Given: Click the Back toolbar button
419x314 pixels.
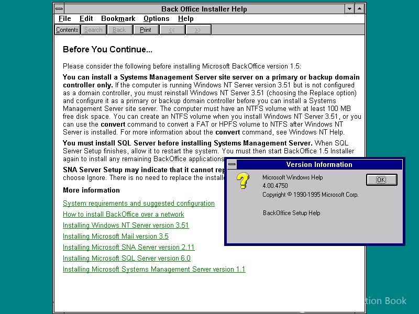Looking at the screenshot, I should [x=119, y=30].
